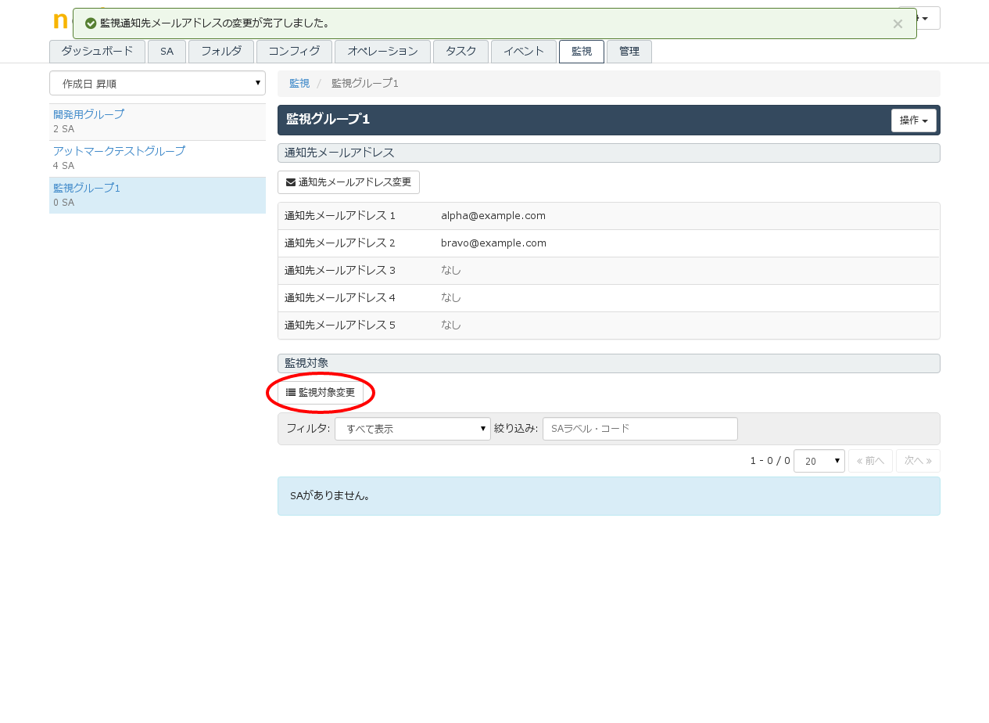Click the 監視対象変更 button
Image resolution: width=989 pixels, height=723 pixels.
321,393
